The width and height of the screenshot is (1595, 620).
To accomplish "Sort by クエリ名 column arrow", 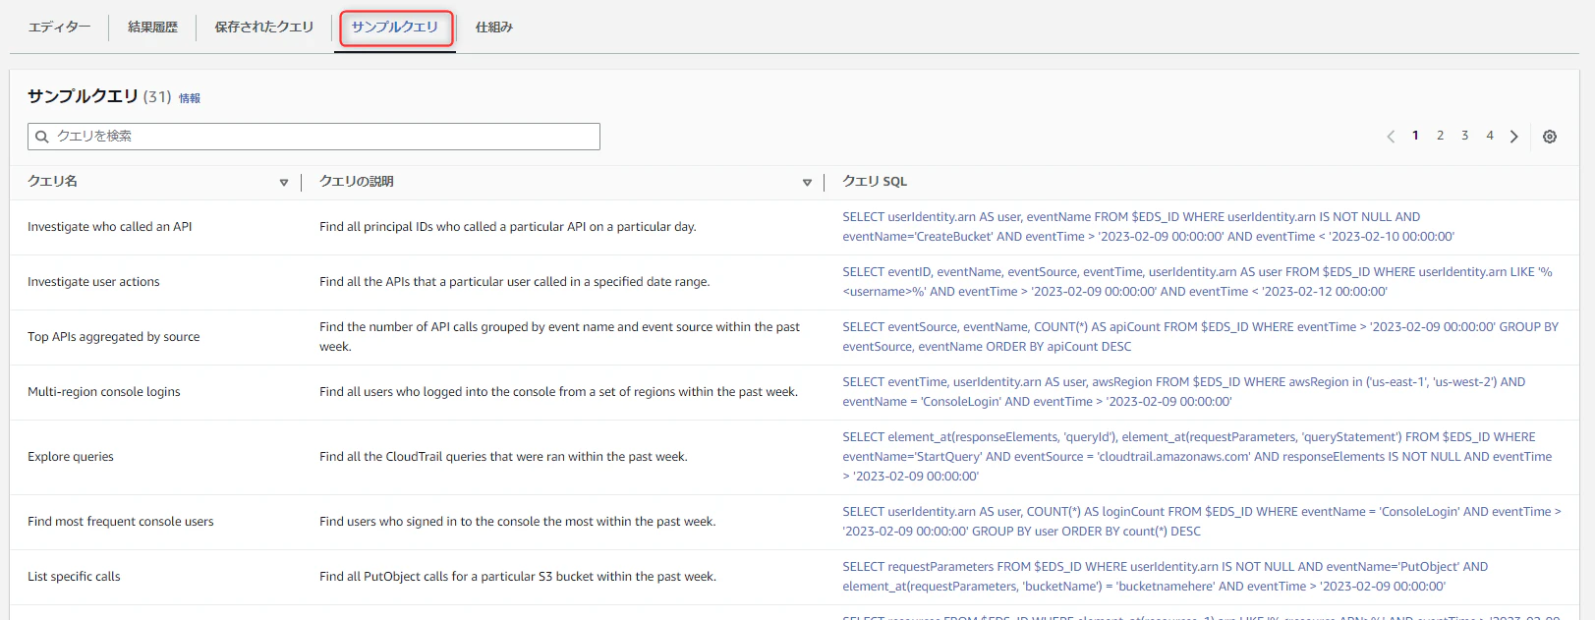I will (x=284, y=183).
